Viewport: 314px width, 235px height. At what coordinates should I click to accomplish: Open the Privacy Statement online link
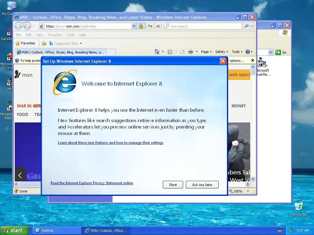pyautogui.click(x=92, y=183)
